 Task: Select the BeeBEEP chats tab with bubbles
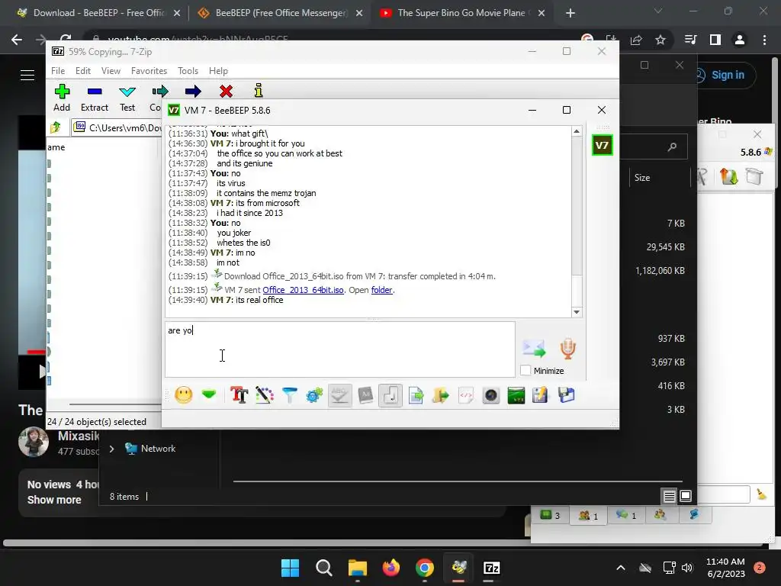coord(626,515)
